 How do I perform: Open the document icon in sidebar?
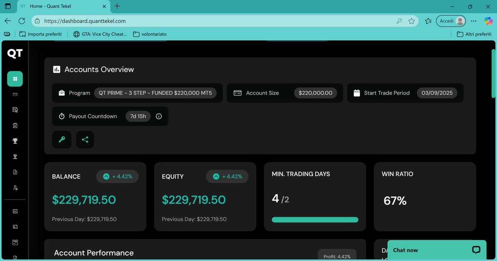(15, 172)
